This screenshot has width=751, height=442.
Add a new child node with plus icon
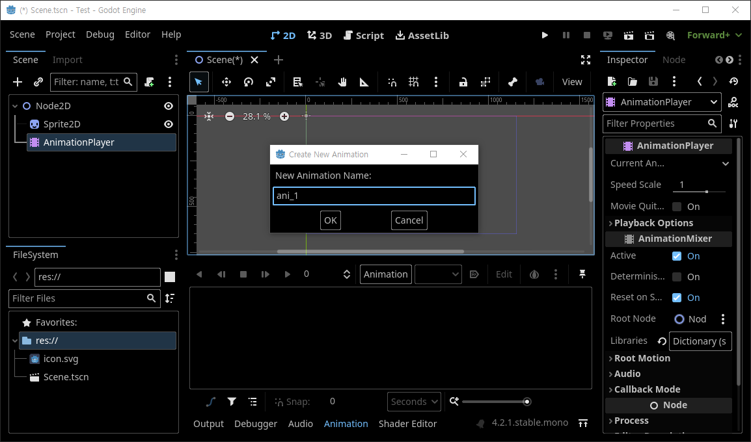[x=18, y=83]
